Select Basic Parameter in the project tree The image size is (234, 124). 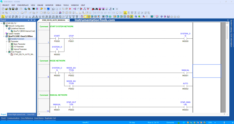coord(19,44)
